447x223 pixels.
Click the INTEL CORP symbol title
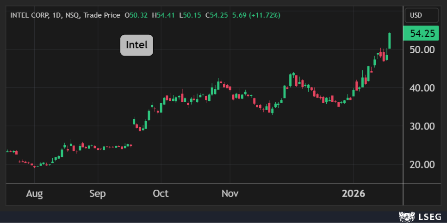[x=28, y=15]
